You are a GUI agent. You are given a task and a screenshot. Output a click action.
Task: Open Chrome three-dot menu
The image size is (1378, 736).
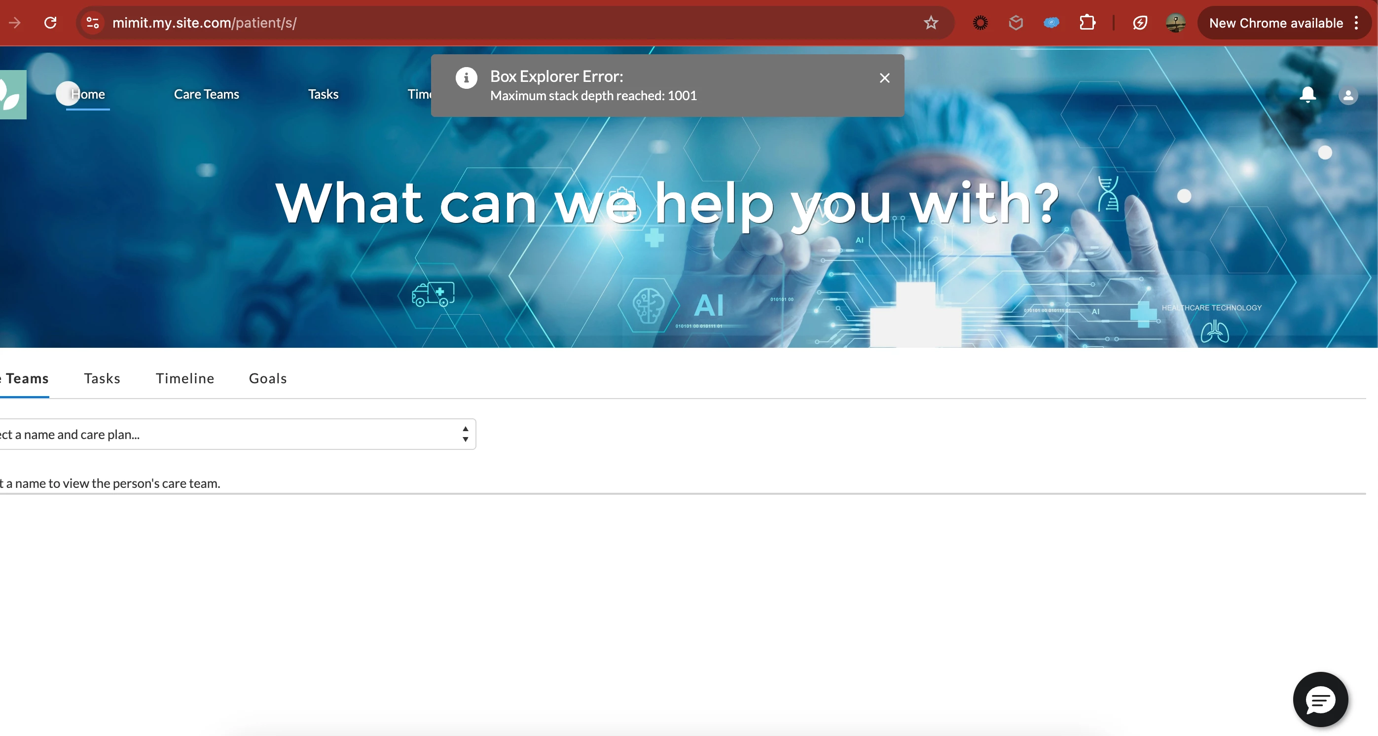pyautogui.click(x=1356, y=23)
